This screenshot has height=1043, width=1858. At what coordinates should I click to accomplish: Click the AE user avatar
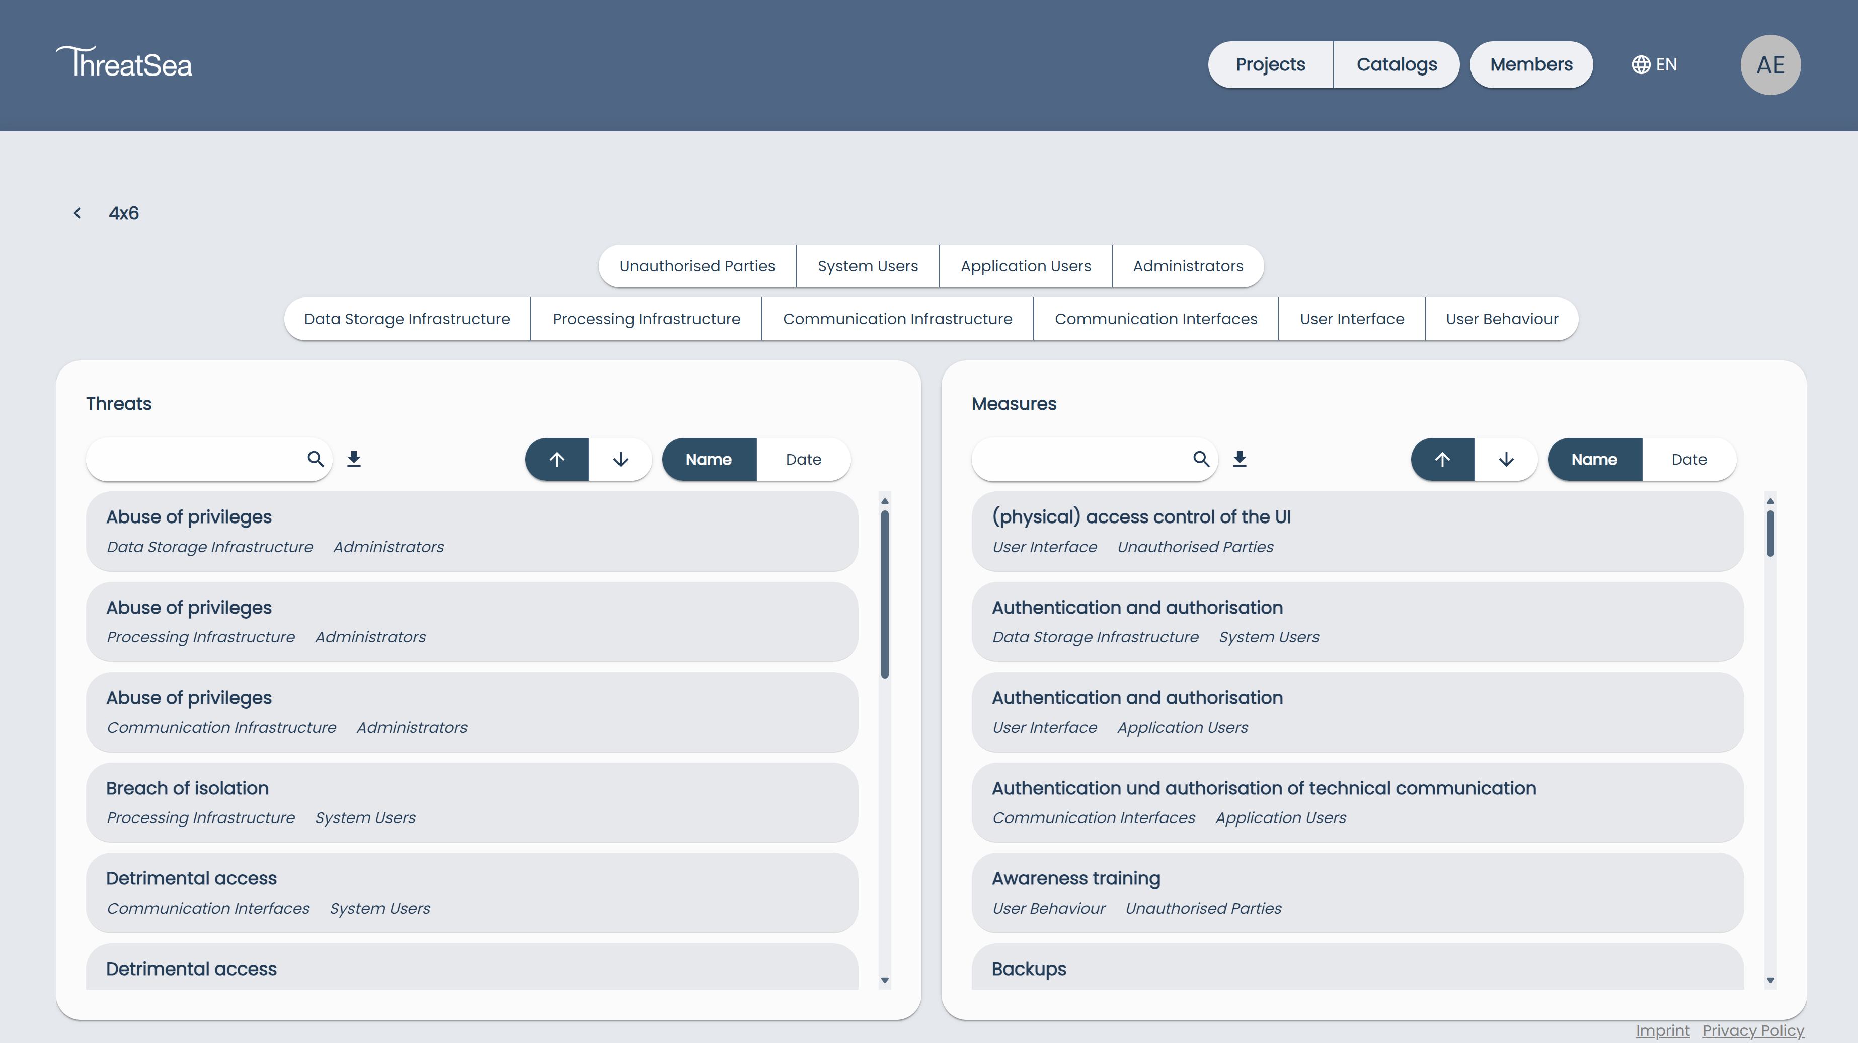click(x=1771, y=64)
